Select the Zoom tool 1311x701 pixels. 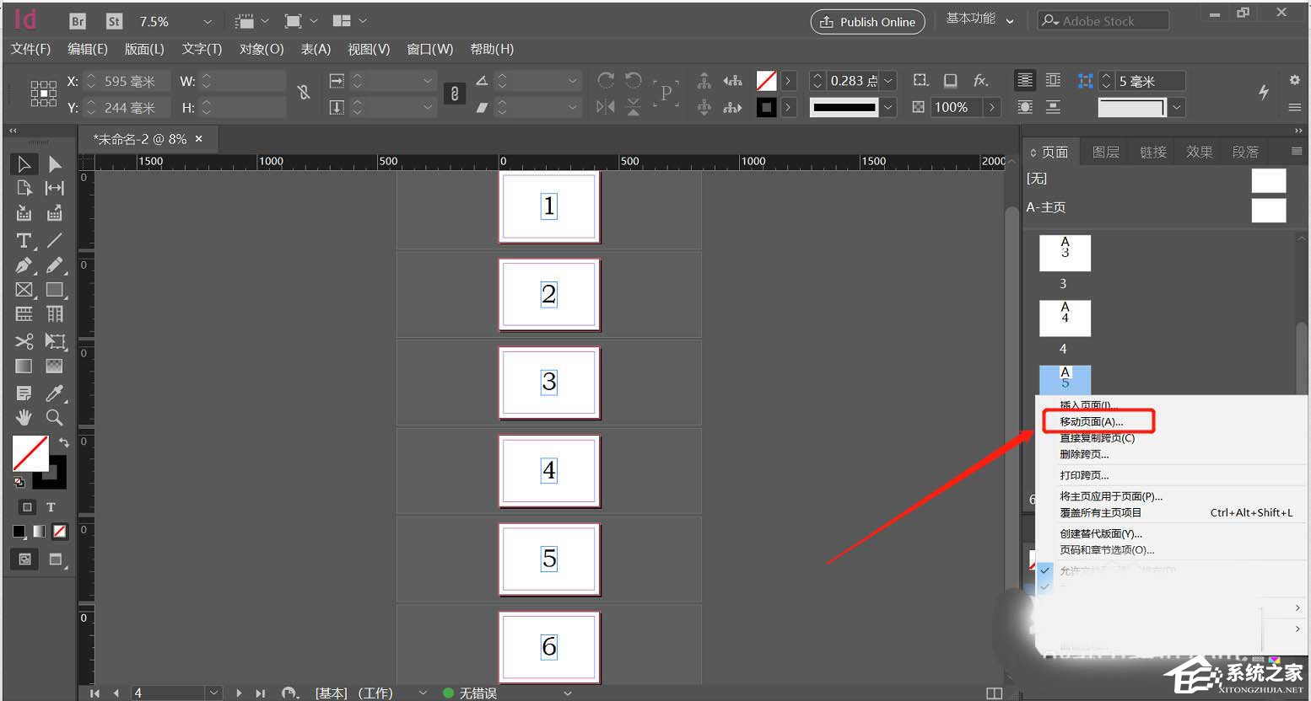54,417
